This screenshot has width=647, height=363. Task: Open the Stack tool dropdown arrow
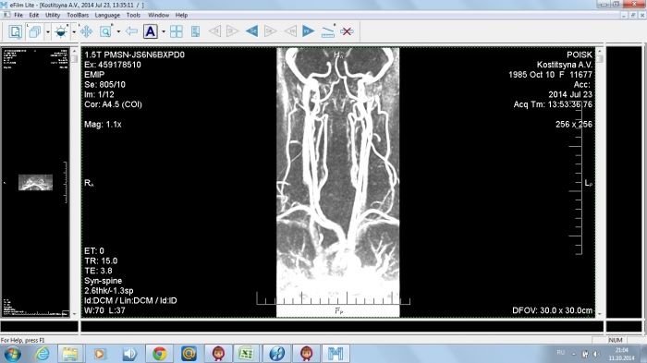point(48,31)
